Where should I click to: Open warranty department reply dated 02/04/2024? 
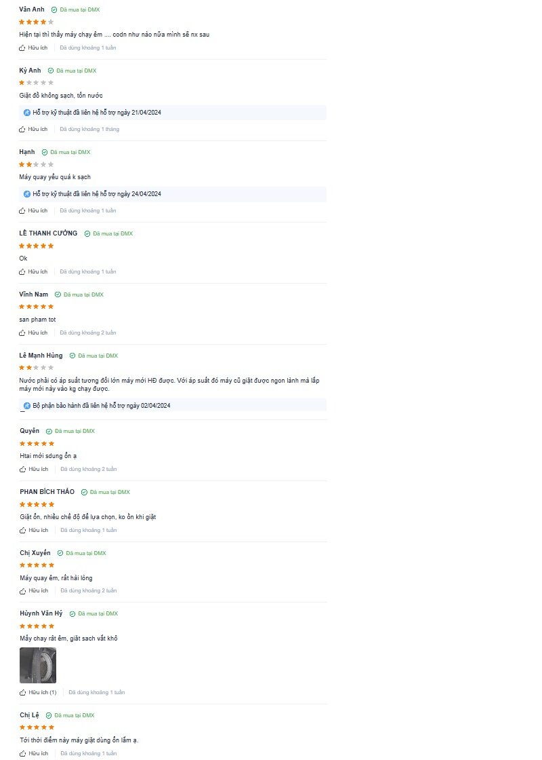[x=173, y=406]
